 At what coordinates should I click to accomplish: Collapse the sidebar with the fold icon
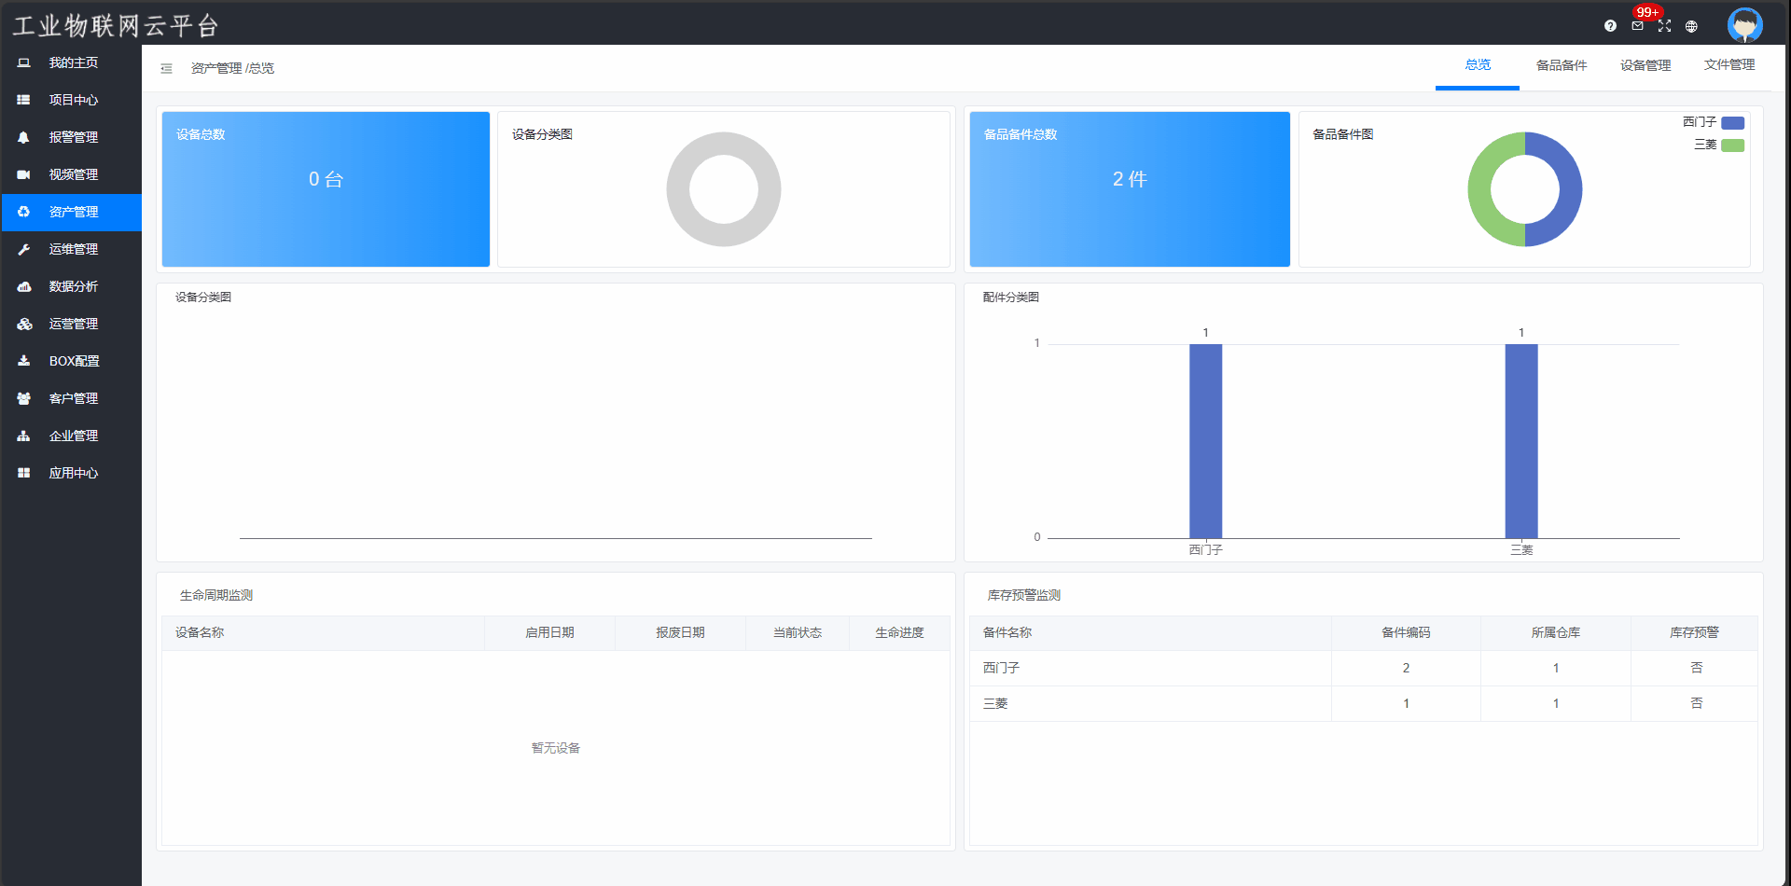166,68
